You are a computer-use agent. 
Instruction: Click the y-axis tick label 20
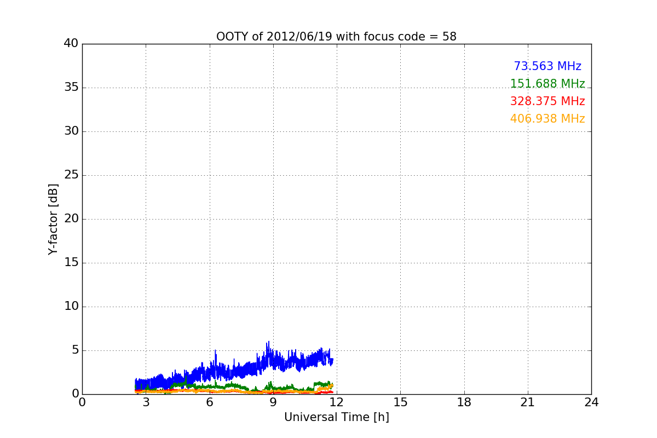tap(71, 219)
